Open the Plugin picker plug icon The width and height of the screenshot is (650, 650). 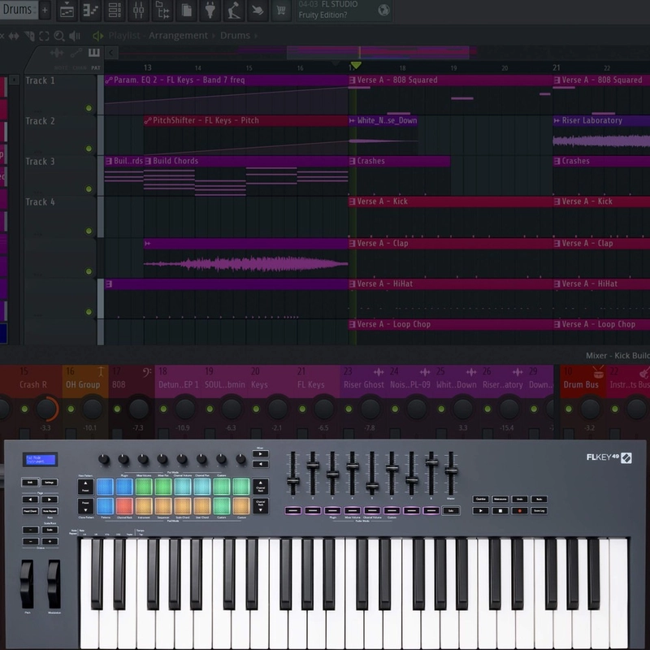pyautogui.click(x=210, y=12)
